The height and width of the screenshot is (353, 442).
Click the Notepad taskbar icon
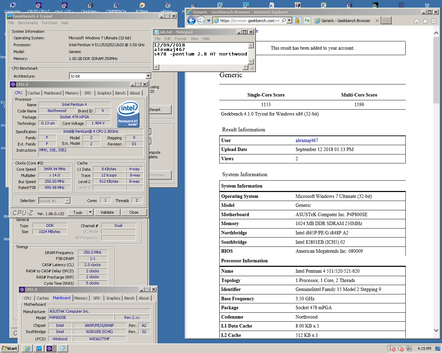coord(63,349)
